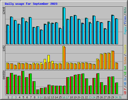128x100 pixels.
Task: Click day label "10" on the x-axis
Action: coord(41,97)
